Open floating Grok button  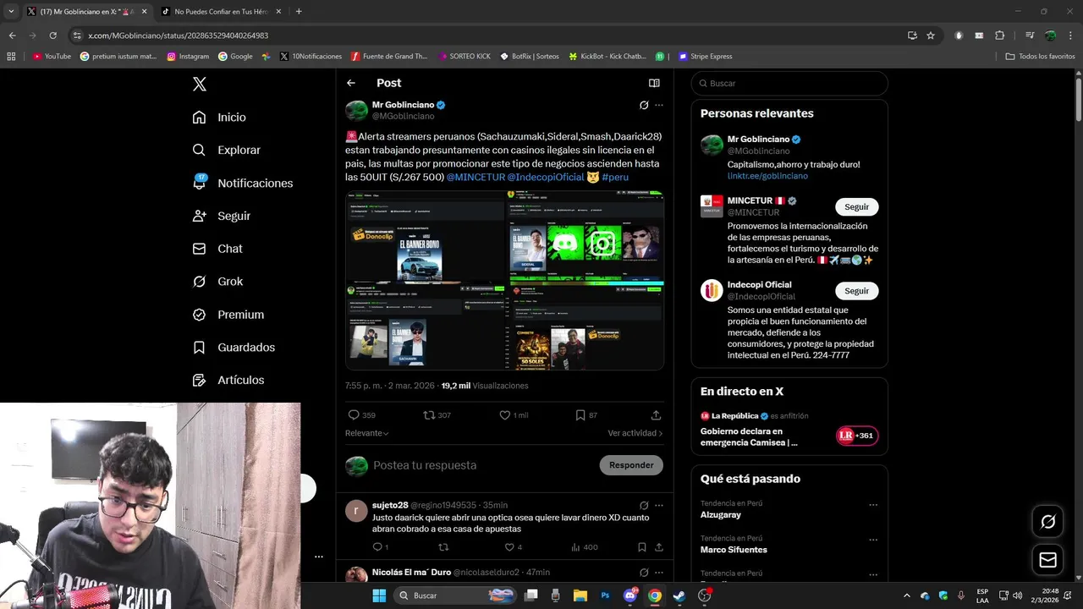[x=1047, y=522]
